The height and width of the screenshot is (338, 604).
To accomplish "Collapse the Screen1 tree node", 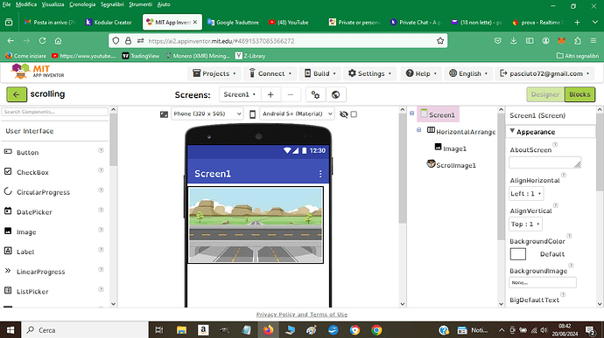I will pos(411,113).
